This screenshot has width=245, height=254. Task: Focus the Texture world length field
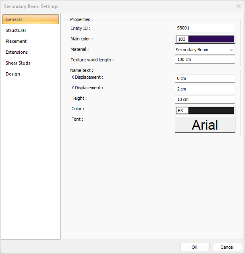coord(205,60)
